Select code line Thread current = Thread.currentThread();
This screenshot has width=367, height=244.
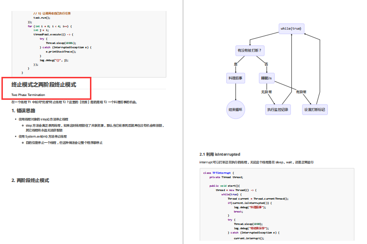[x=258, y=199]
